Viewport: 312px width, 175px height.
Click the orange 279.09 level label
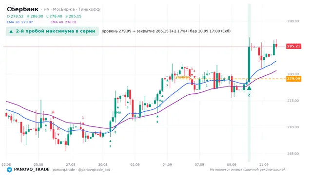coord(293,79)
